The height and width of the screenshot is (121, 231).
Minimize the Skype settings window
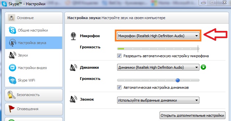pos(203,3)
